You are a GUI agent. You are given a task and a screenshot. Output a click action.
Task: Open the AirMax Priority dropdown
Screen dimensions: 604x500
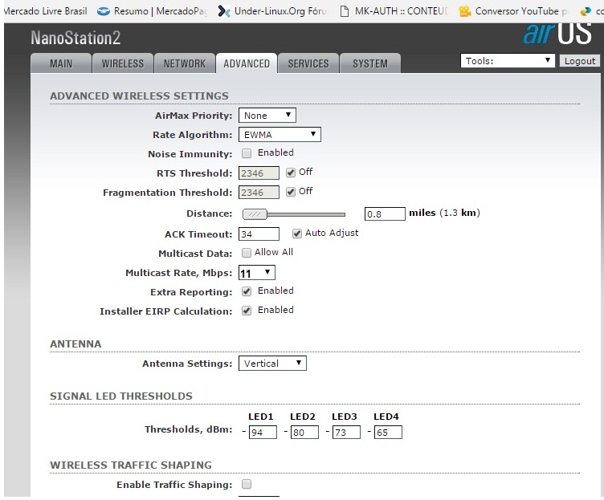tap(267, 115)
